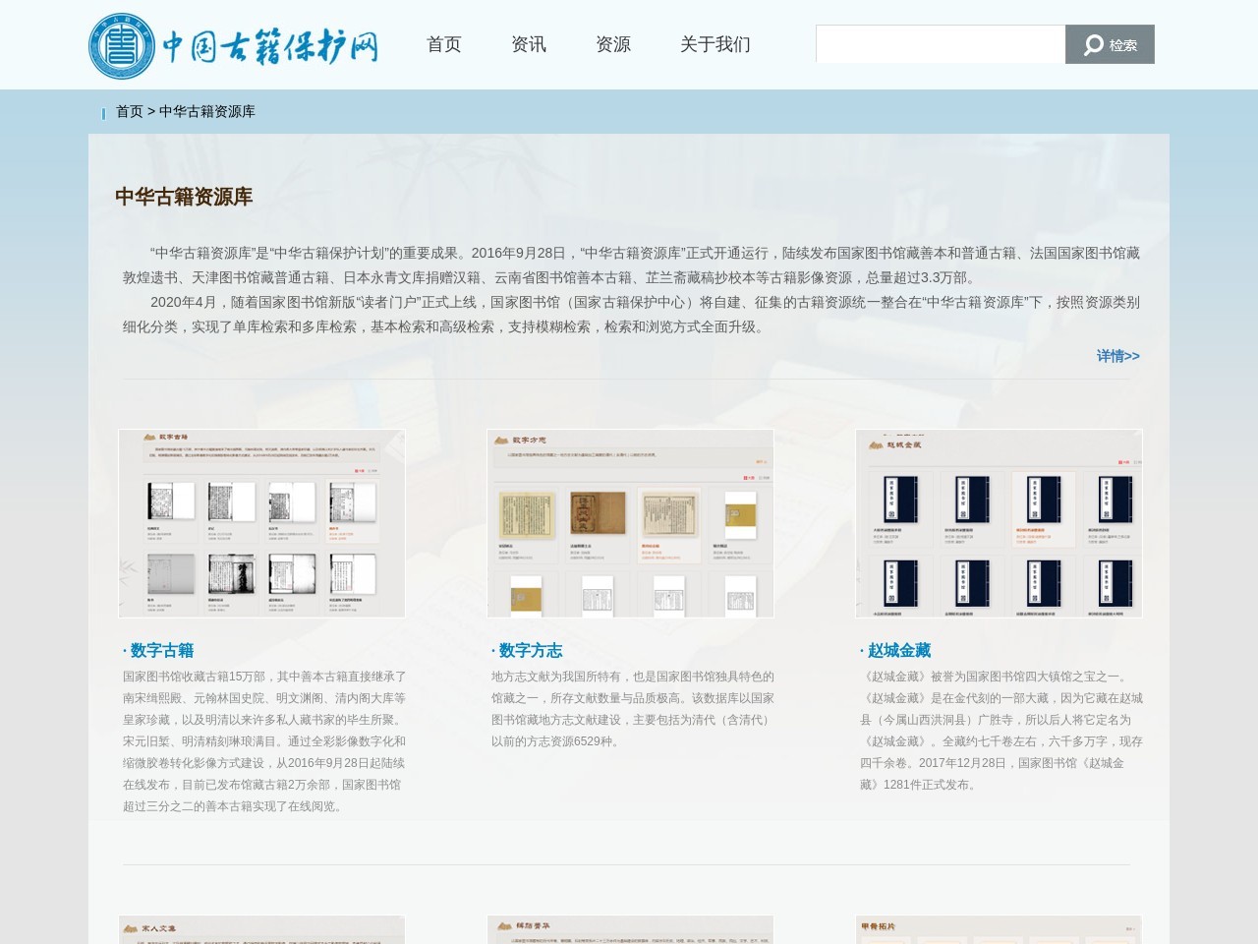Open the 详情>> details link

(x=1118, y=356)
